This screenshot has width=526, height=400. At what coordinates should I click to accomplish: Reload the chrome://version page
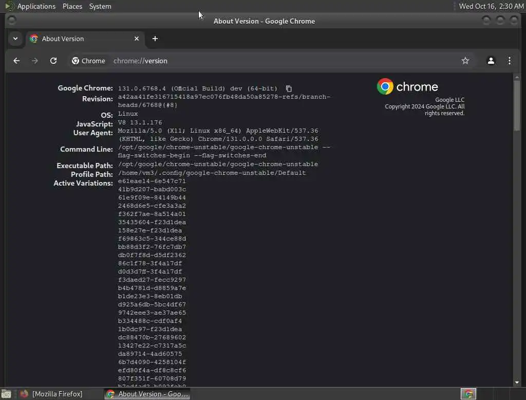click(x=53, y=61)
